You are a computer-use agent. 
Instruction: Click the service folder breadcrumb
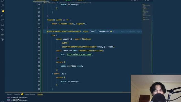[40, 3]
